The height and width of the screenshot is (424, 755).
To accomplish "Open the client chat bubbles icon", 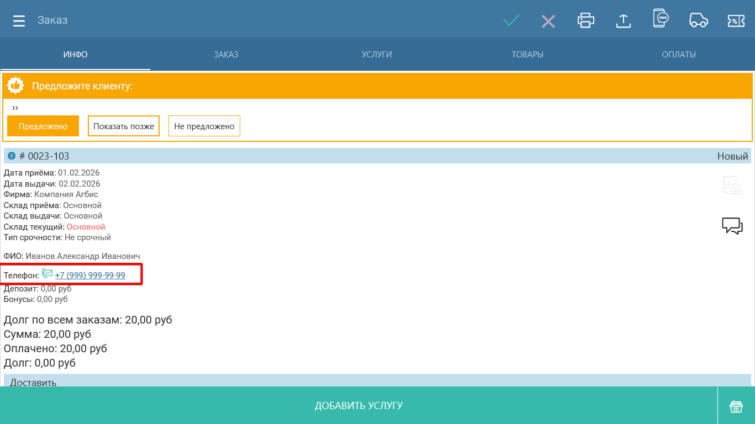I will click(732, 226).
